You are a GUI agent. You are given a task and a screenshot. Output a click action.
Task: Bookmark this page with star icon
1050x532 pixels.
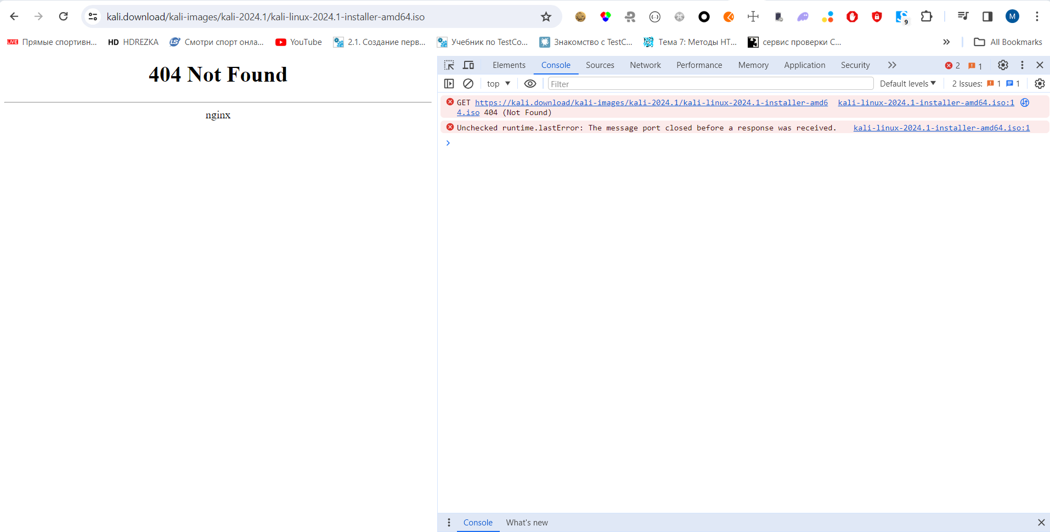546,17
